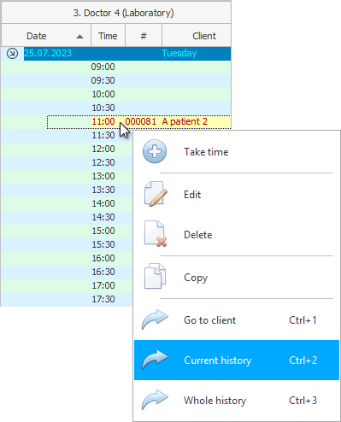Click the pencil Edit icon
Screen dimensions: 341x422
pyautogui.click(x=156, y=194)
